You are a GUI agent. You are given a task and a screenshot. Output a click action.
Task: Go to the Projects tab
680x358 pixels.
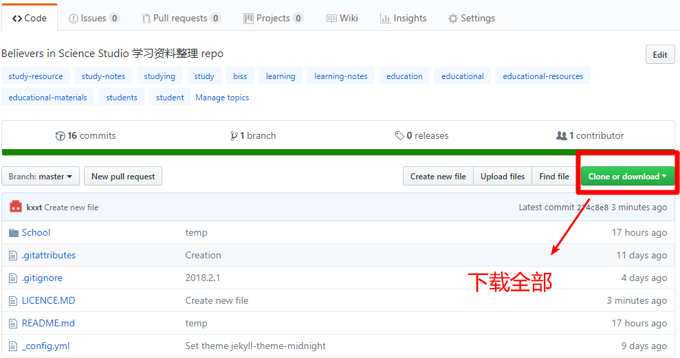[273, 18]
